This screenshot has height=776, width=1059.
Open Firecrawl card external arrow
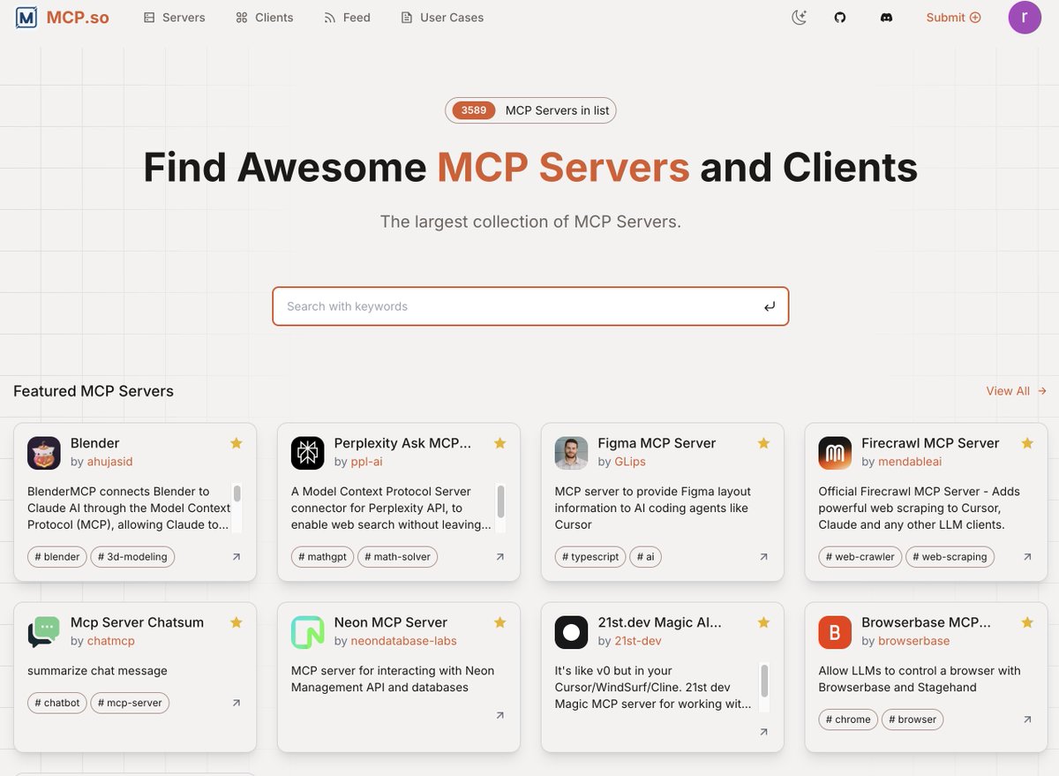click(x=1027, y=557)
